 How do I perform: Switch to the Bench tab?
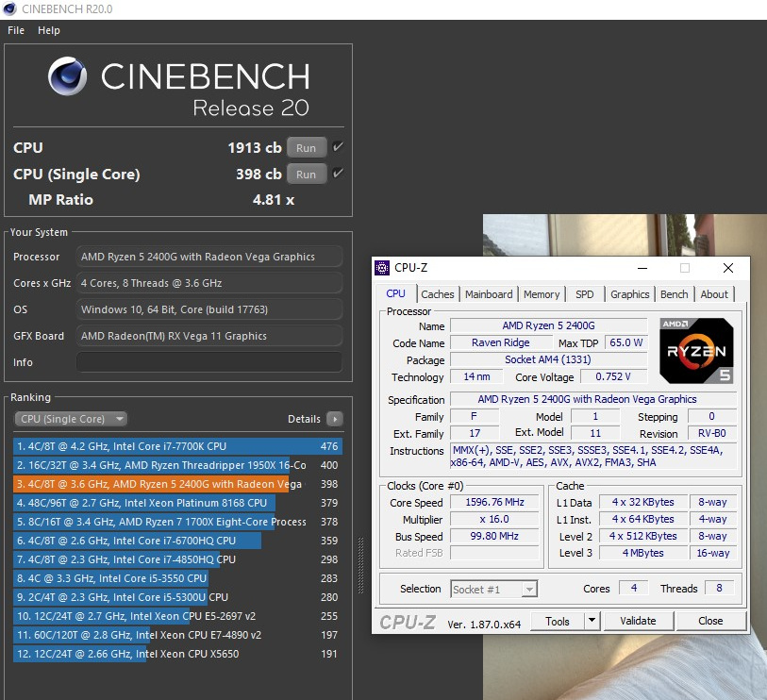click(674, 294)
